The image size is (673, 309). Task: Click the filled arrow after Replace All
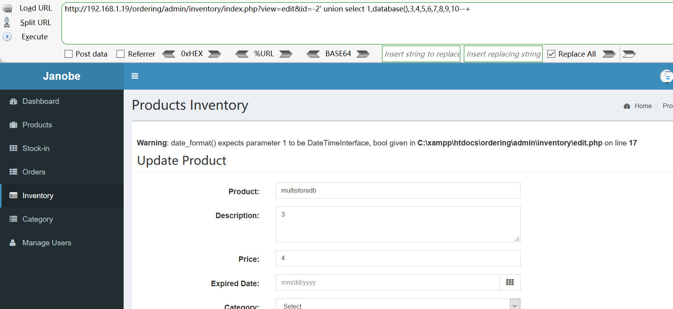coord(609,54)
